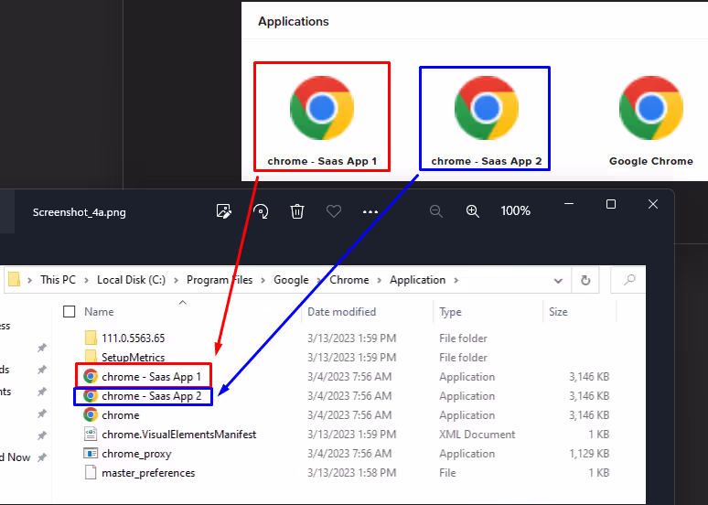Expand chevron after Program Files breadcrumb
708x505 pixels.
[263, 281]
